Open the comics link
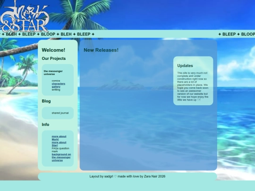The image size is (255, 191). pos(56,81)
